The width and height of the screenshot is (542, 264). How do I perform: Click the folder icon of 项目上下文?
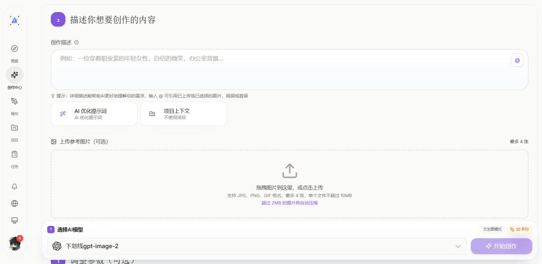coord(152,114)
